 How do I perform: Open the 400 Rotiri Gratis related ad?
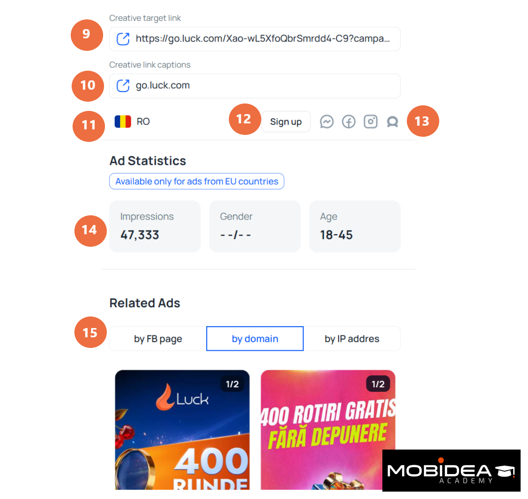click(x=328, y=430)
